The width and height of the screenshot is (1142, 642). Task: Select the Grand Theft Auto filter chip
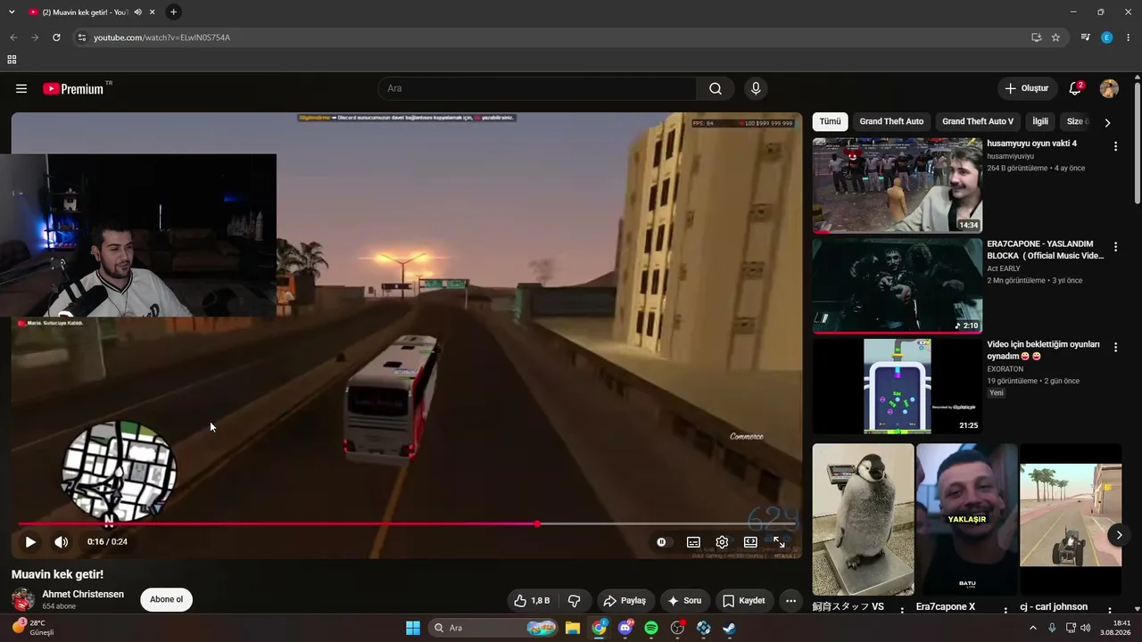coord(891,121)
